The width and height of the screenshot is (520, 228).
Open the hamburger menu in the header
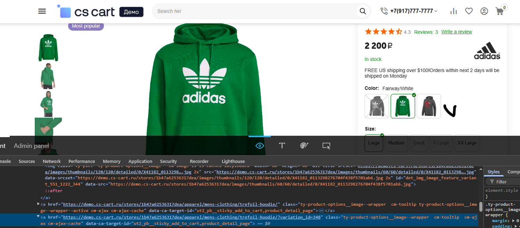[x=42, y=11]
